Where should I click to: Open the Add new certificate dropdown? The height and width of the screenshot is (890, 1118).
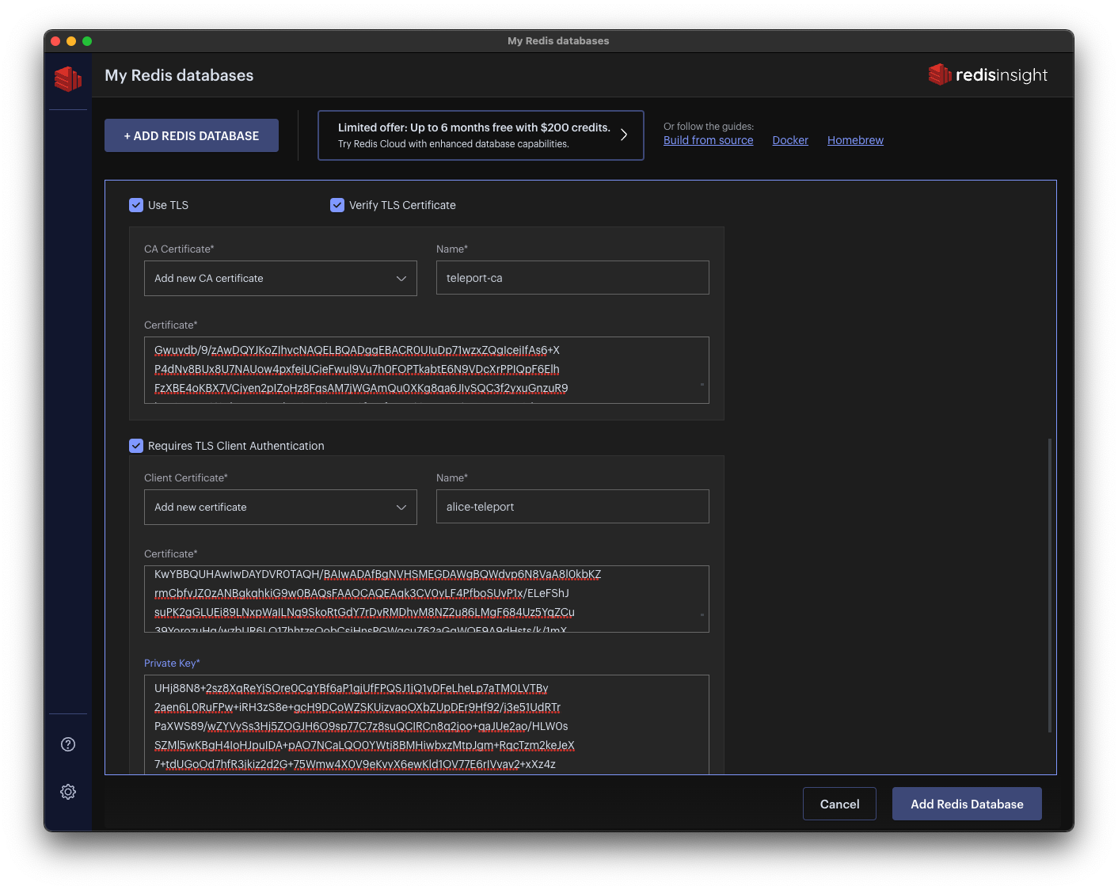tap(280, 507)
